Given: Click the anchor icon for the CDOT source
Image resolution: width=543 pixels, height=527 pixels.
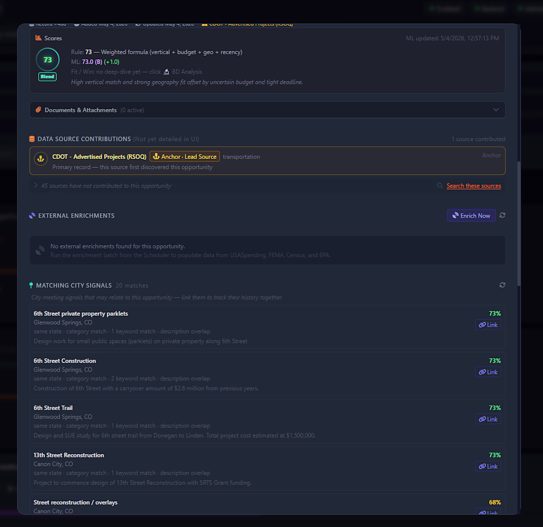Looking at the screenshot, I should (x=40, y=159).
